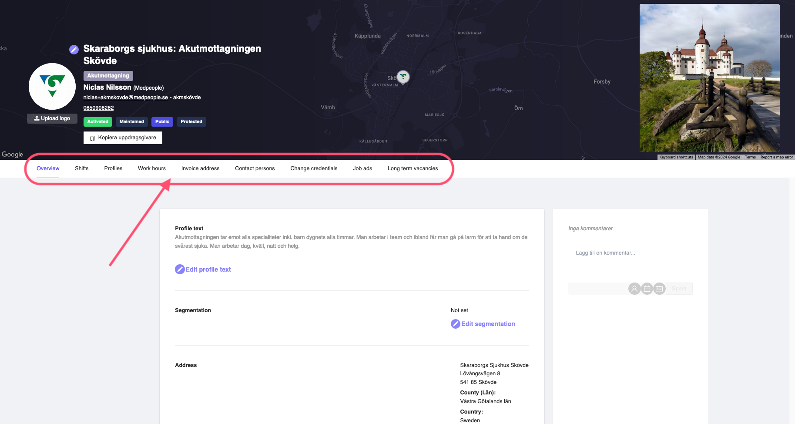
Task: Toggle the Maintained status badge
Action: (131, 122)
